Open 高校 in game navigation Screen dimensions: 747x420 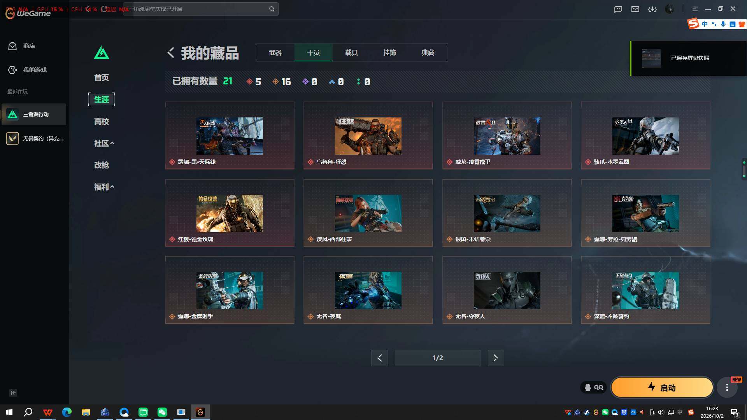[102, 122]
